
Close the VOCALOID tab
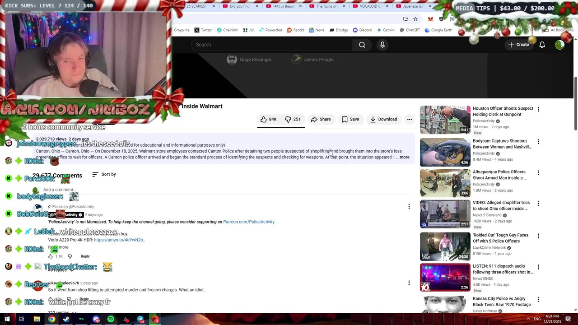tap(387, 6)
